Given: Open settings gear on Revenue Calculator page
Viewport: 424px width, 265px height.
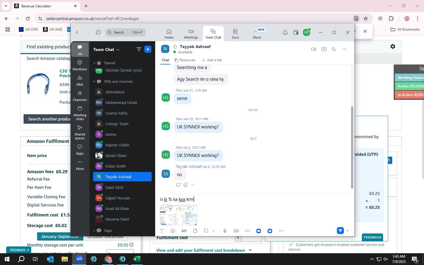Looking at the screenshot, I should coord(392,47).
